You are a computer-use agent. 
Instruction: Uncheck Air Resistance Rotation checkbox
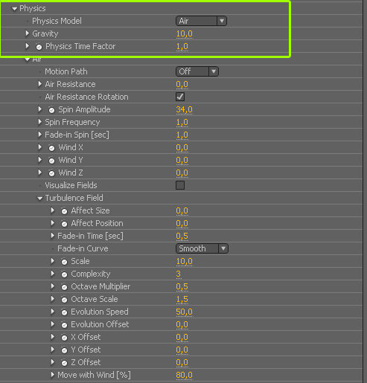coord(180,97)
